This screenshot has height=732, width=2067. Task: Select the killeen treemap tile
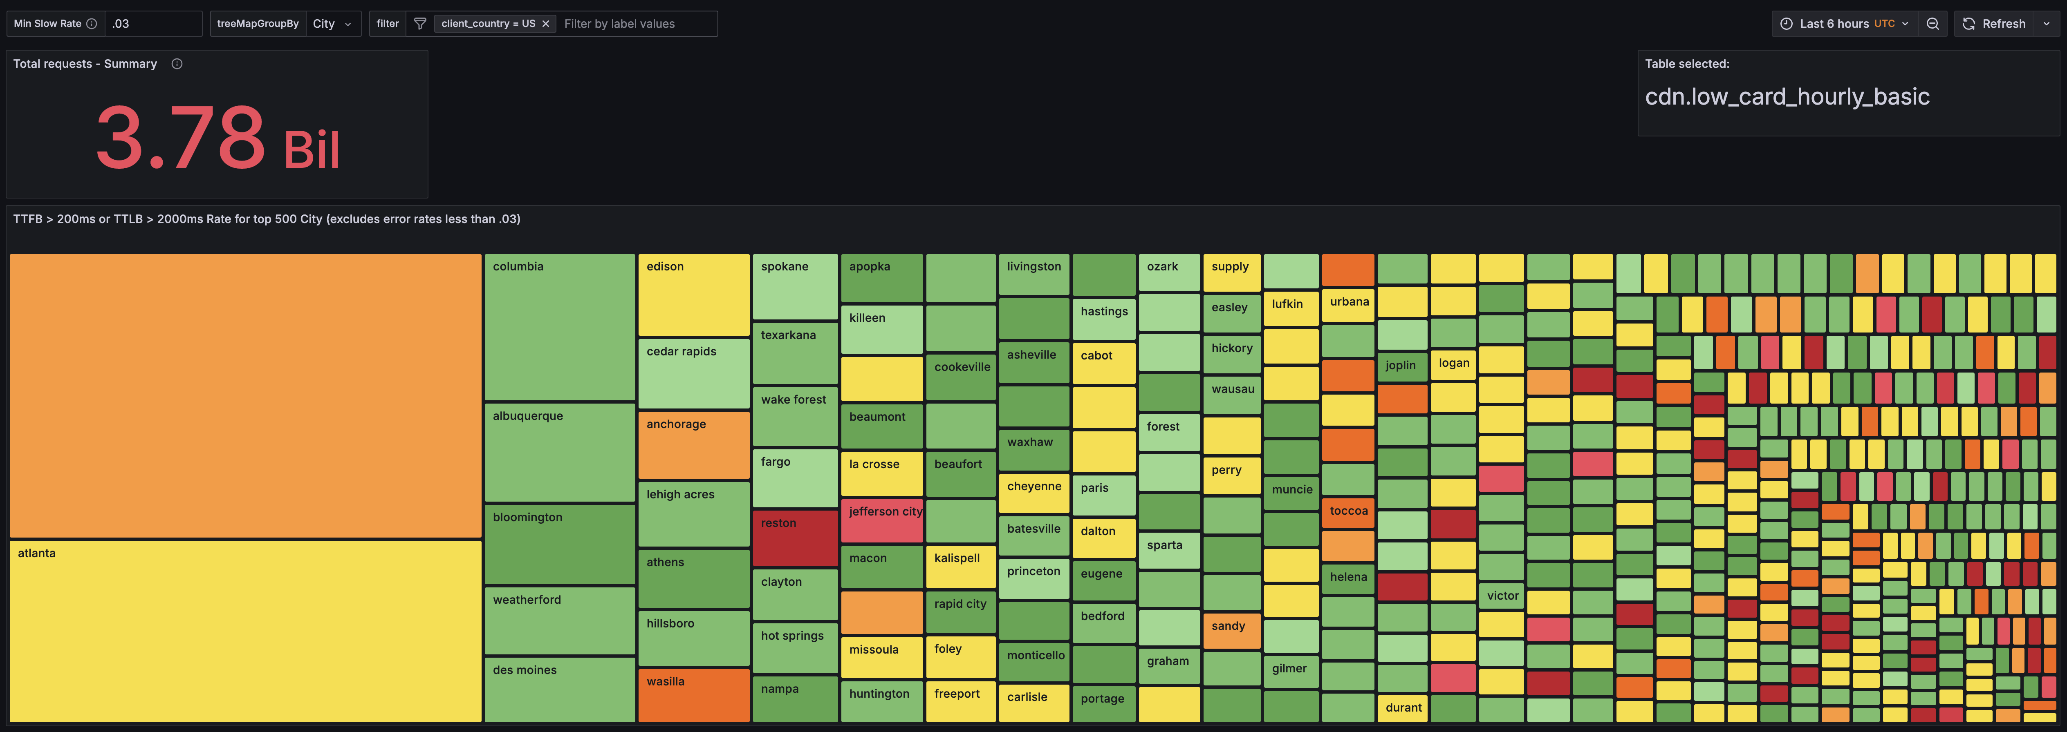(x=882, y=330)
